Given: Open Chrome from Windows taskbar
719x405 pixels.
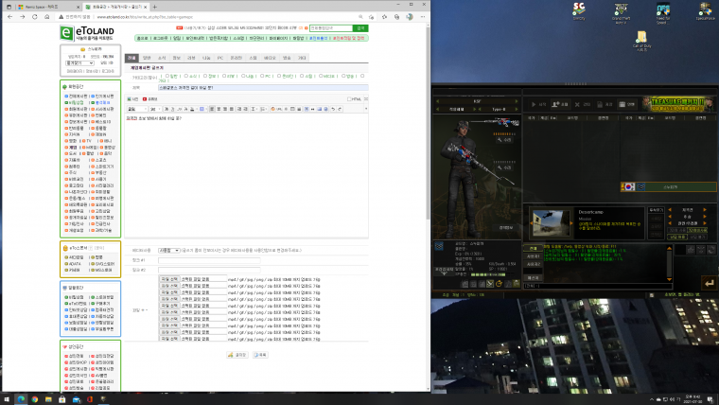Looking at the screenshot, I should click(x=34, y=399).
